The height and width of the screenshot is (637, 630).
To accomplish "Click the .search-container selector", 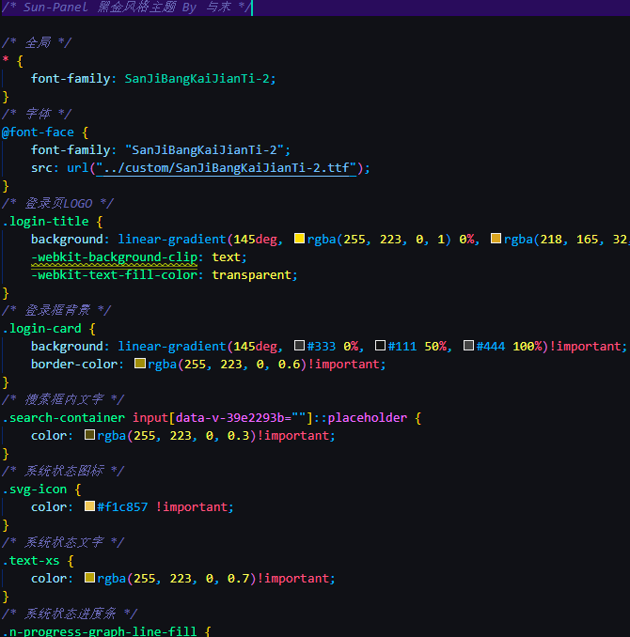I will 63,418.
